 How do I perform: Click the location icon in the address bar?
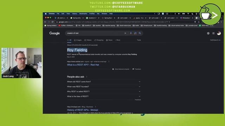(x=195, y=22)
